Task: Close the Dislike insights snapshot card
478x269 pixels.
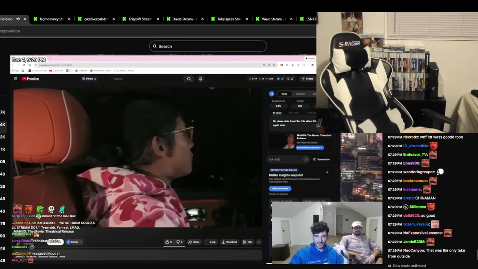Action: (327, 172)
